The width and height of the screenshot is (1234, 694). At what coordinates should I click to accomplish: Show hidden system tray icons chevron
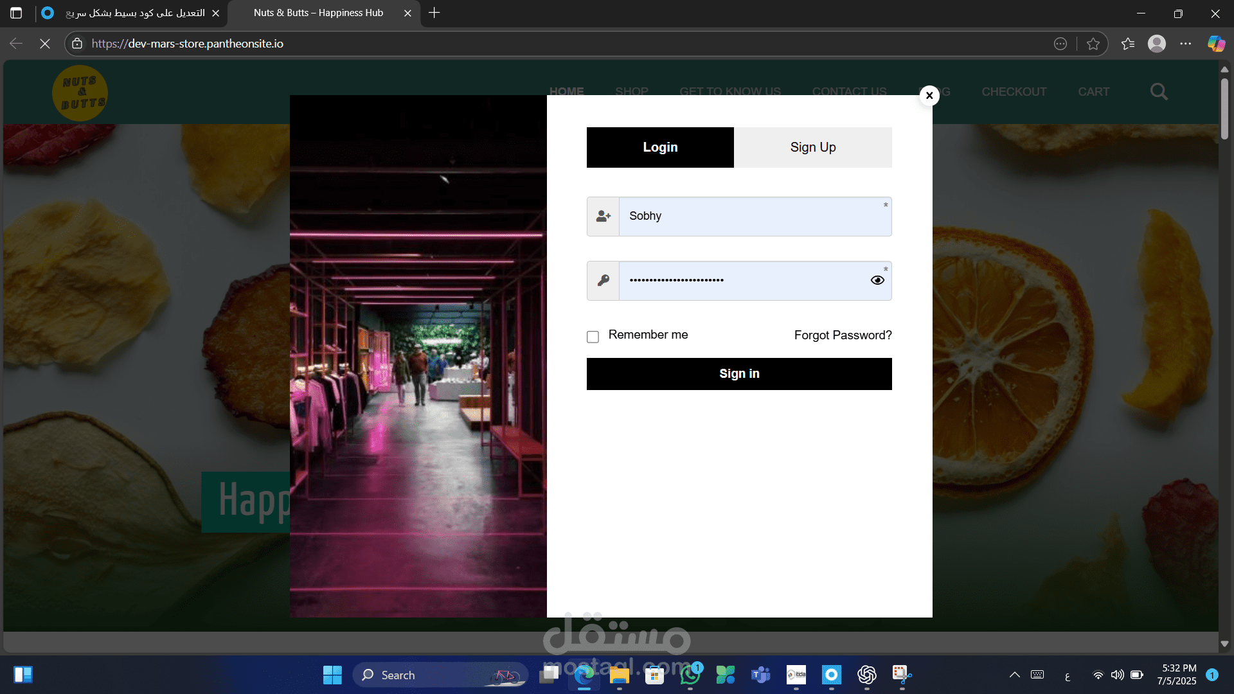click(x=1014, y=675)
